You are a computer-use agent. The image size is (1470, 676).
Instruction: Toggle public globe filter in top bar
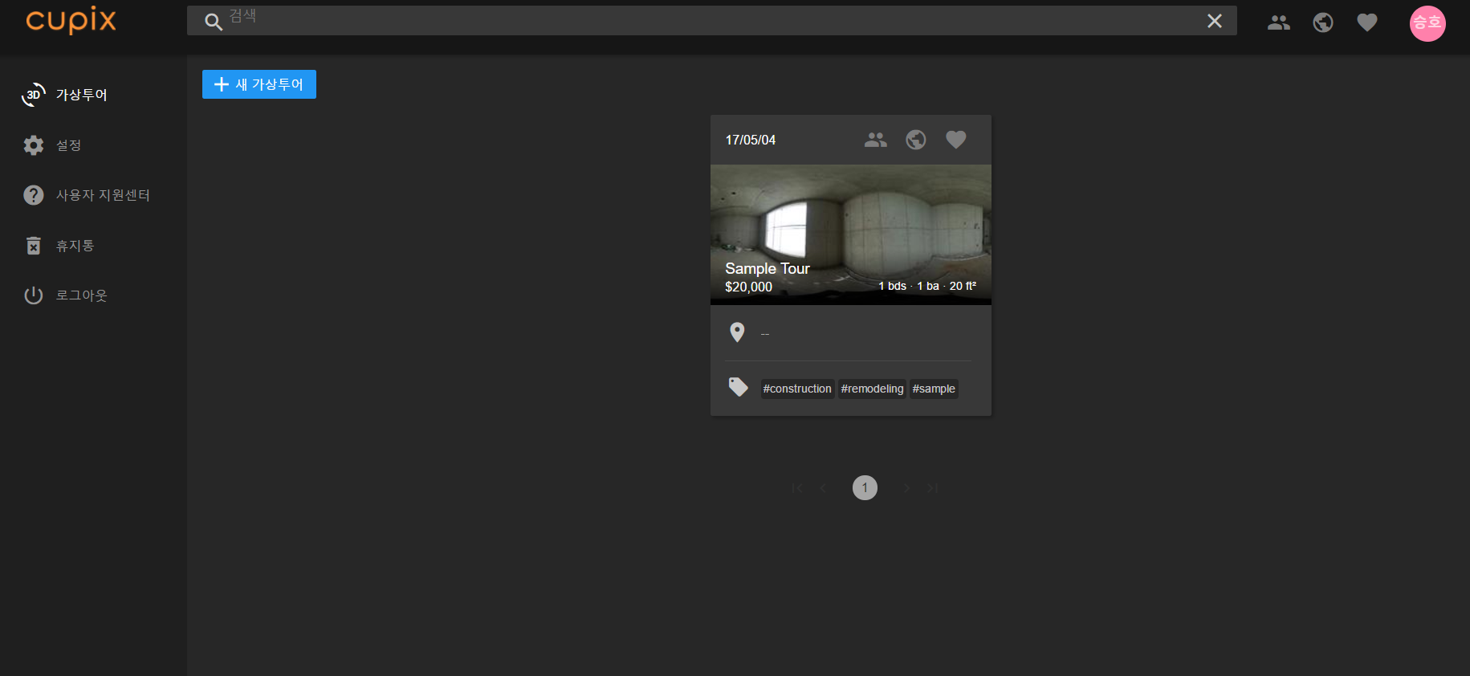(1322, 22)
